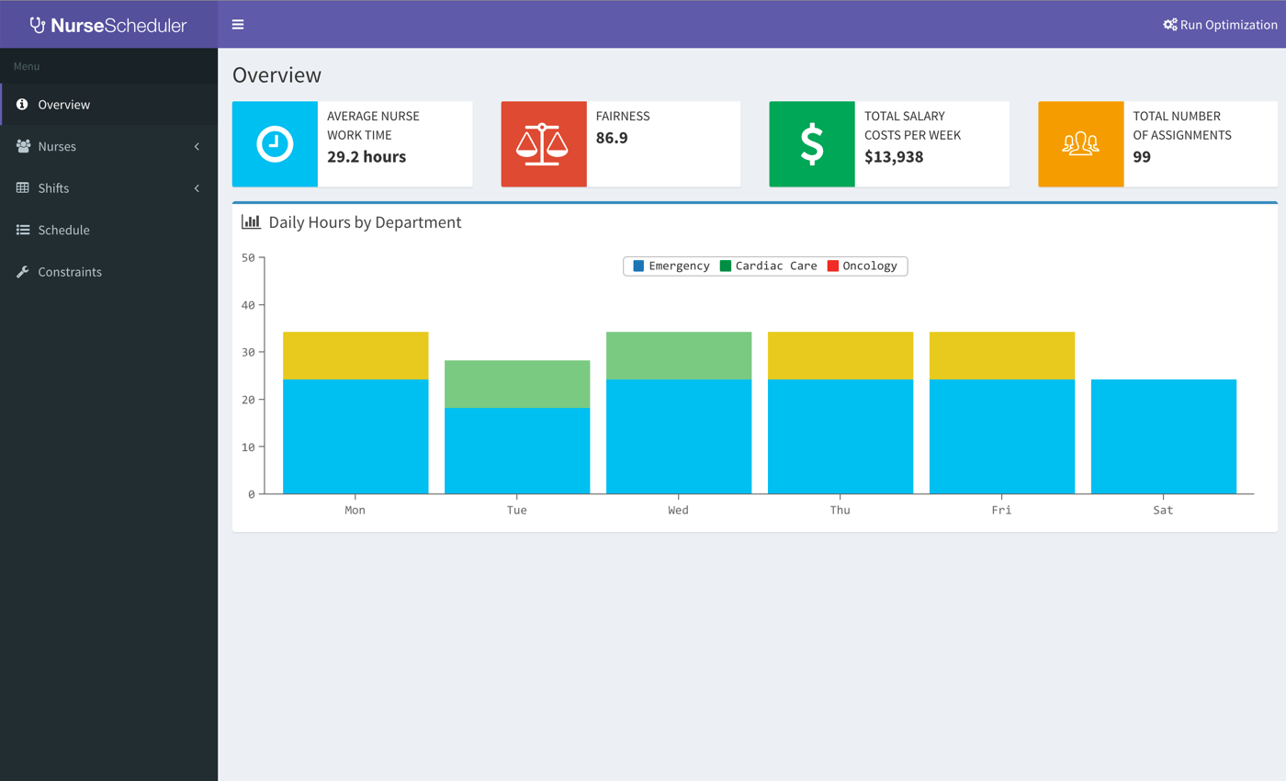Click the Saturday bar in the chart
This screenshot has width=1286, height=781.
click(x=1163, y=436)
